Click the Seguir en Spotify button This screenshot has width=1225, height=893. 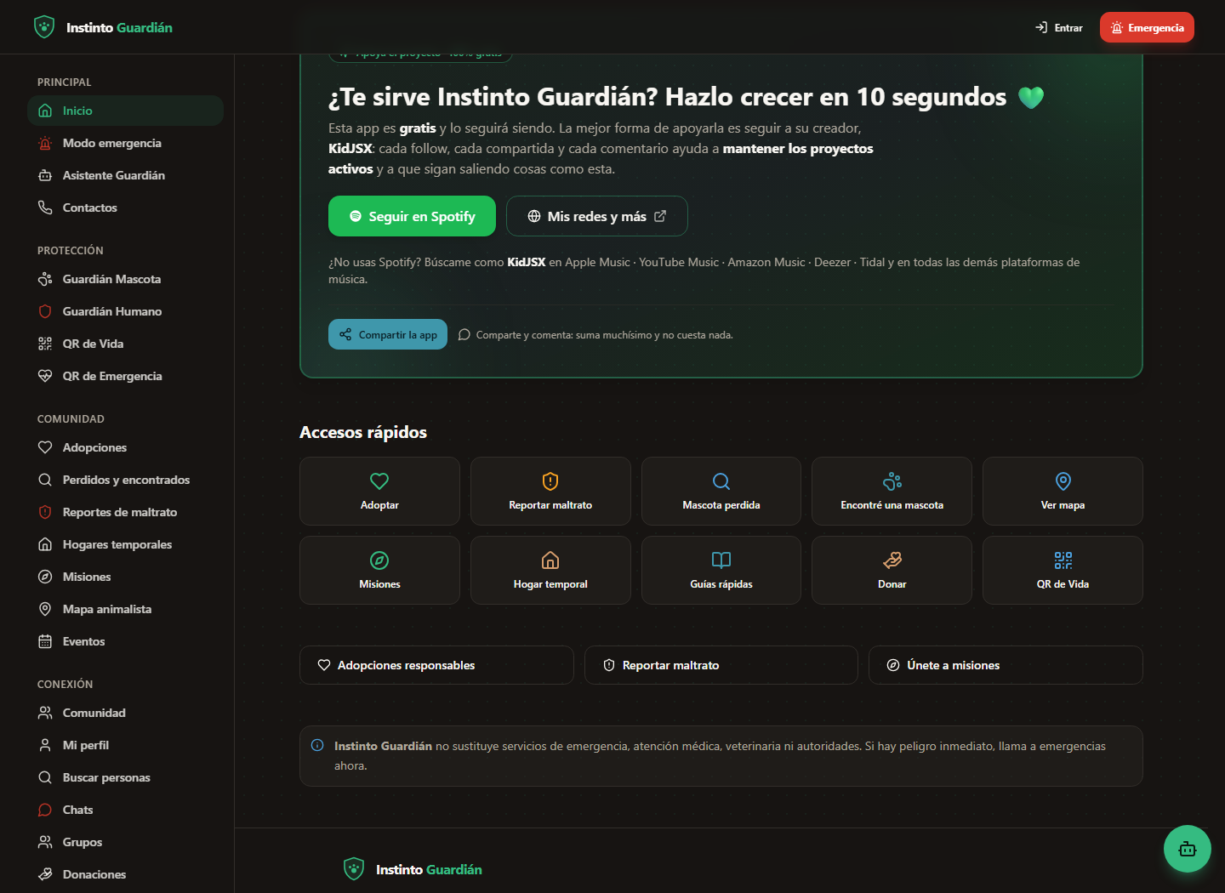(412, 216)
